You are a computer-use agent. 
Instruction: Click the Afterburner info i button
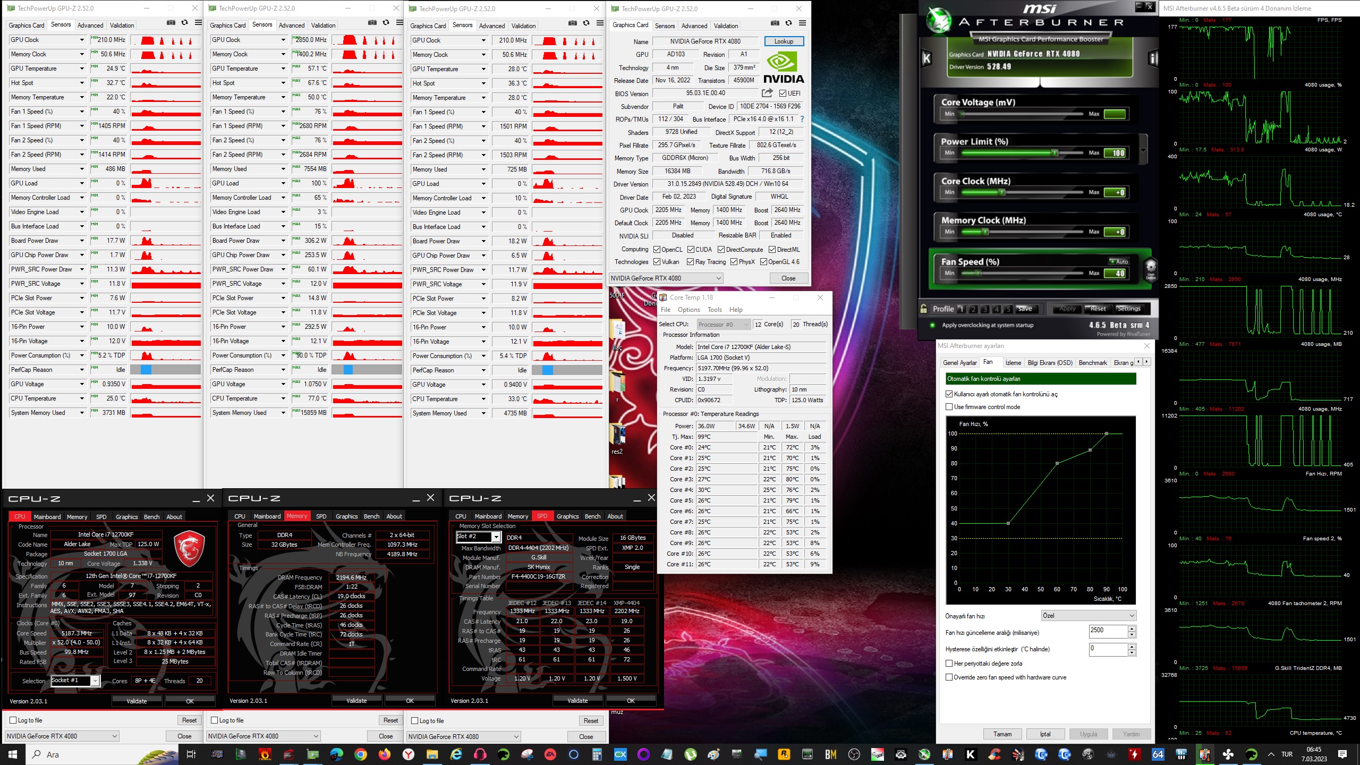click(x=1152, y=58)
